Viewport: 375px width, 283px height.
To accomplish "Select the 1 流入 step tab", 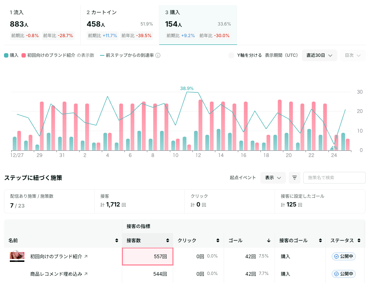I will point(42,25).
